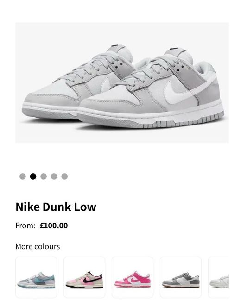Viewport: 241px width, 301px height.
Task: Go to the third carousel dot
Action: (x=44, y=176)
